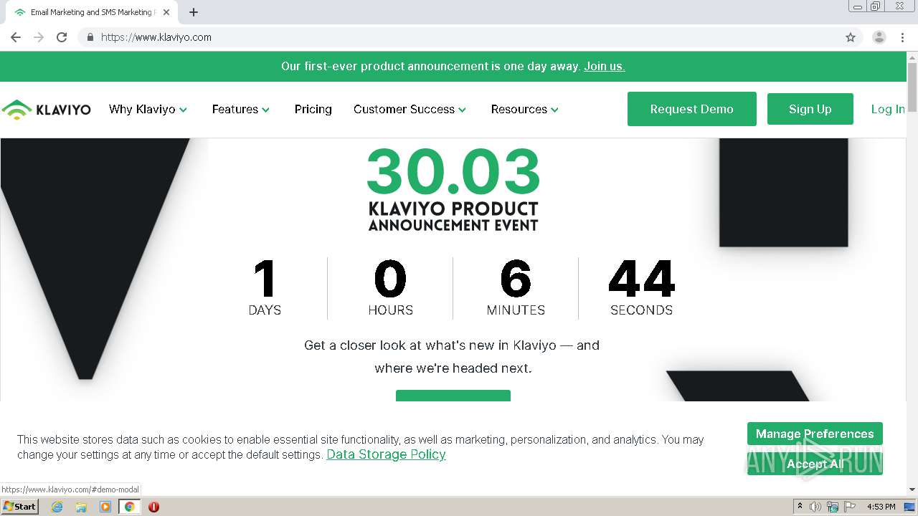Click the Log In link
The image size is (918, 516).
(888, 109)
